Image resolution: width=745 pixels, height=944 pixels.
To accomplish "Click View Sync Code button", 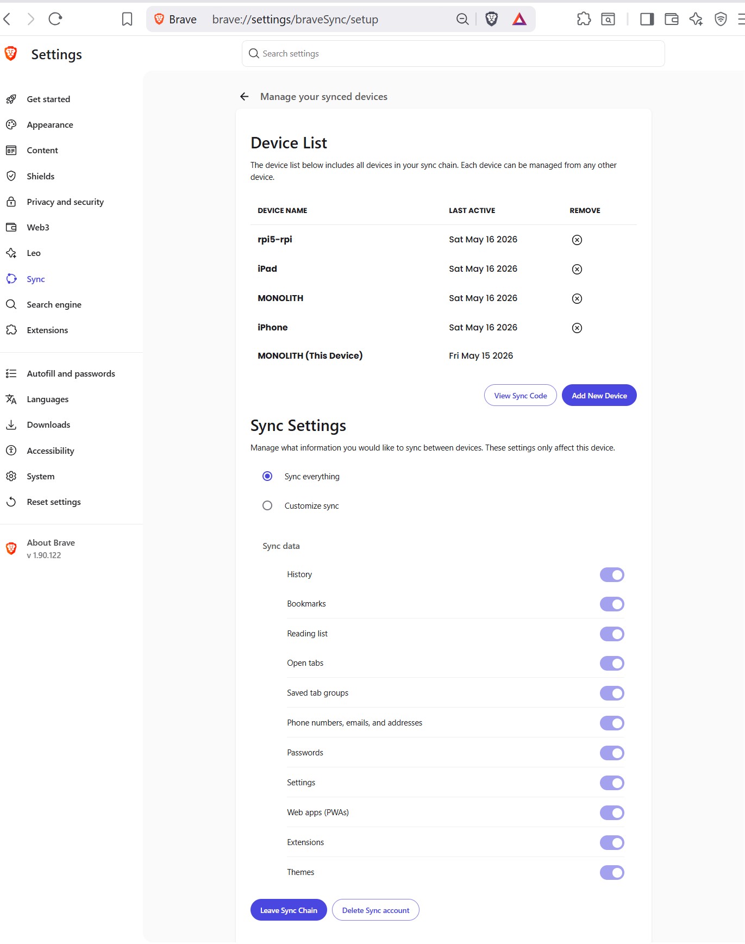I will pos(521,395).
